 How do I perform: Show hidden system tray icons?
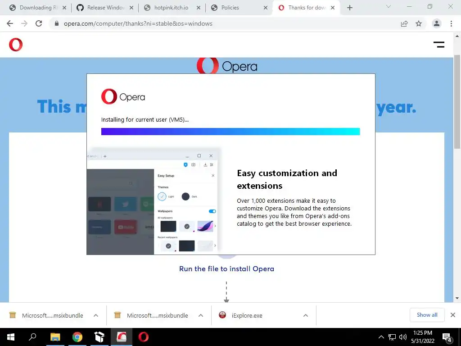[x=381, y=337]
